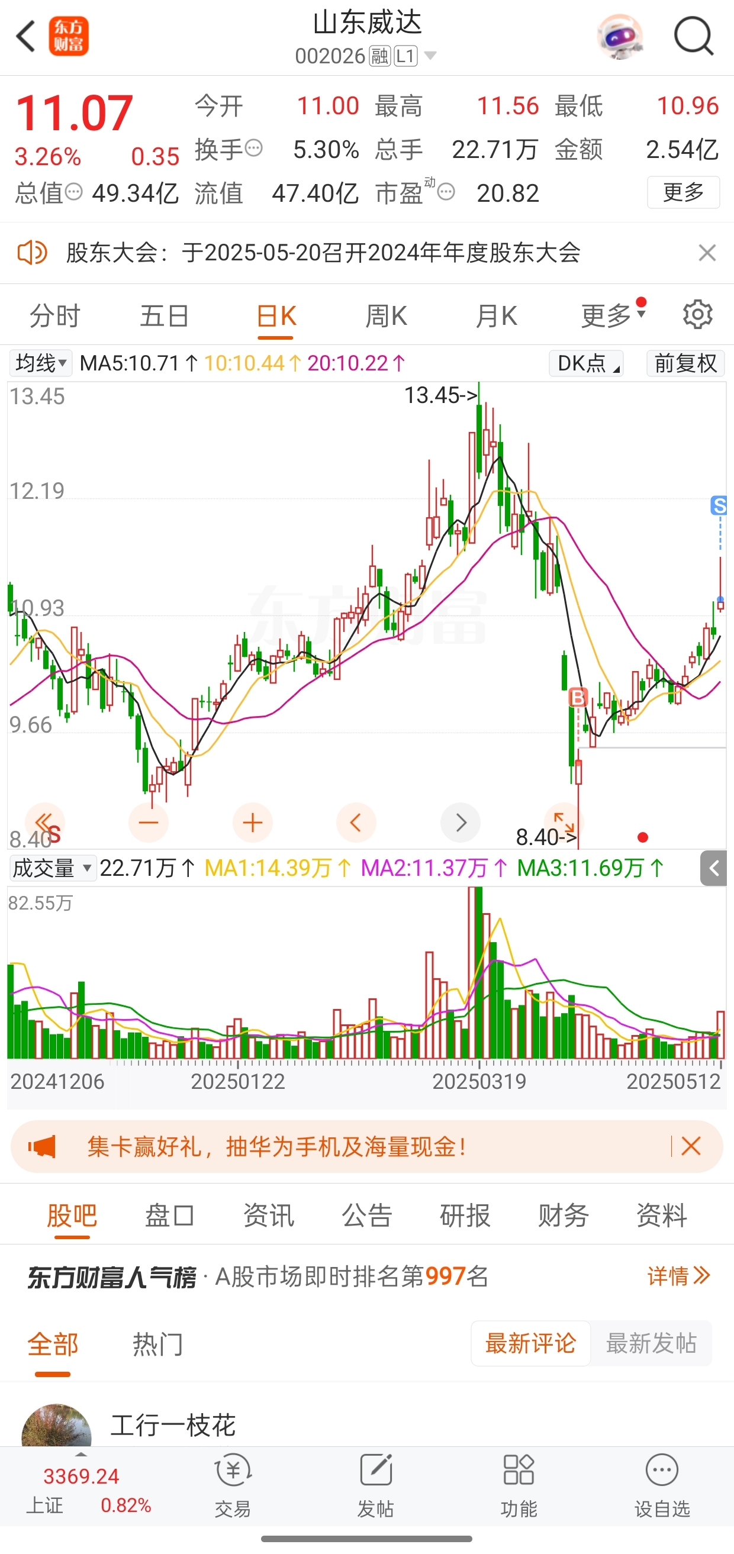The height and width of the screenshot is (1554, 734).
Task: Open 详情 popularity ranking link
Action: (x=678, y=1275)
